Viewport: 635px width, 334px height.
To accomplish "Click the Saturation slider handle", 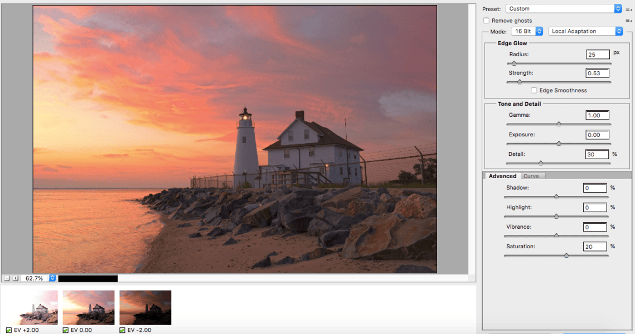I will 566,256.
